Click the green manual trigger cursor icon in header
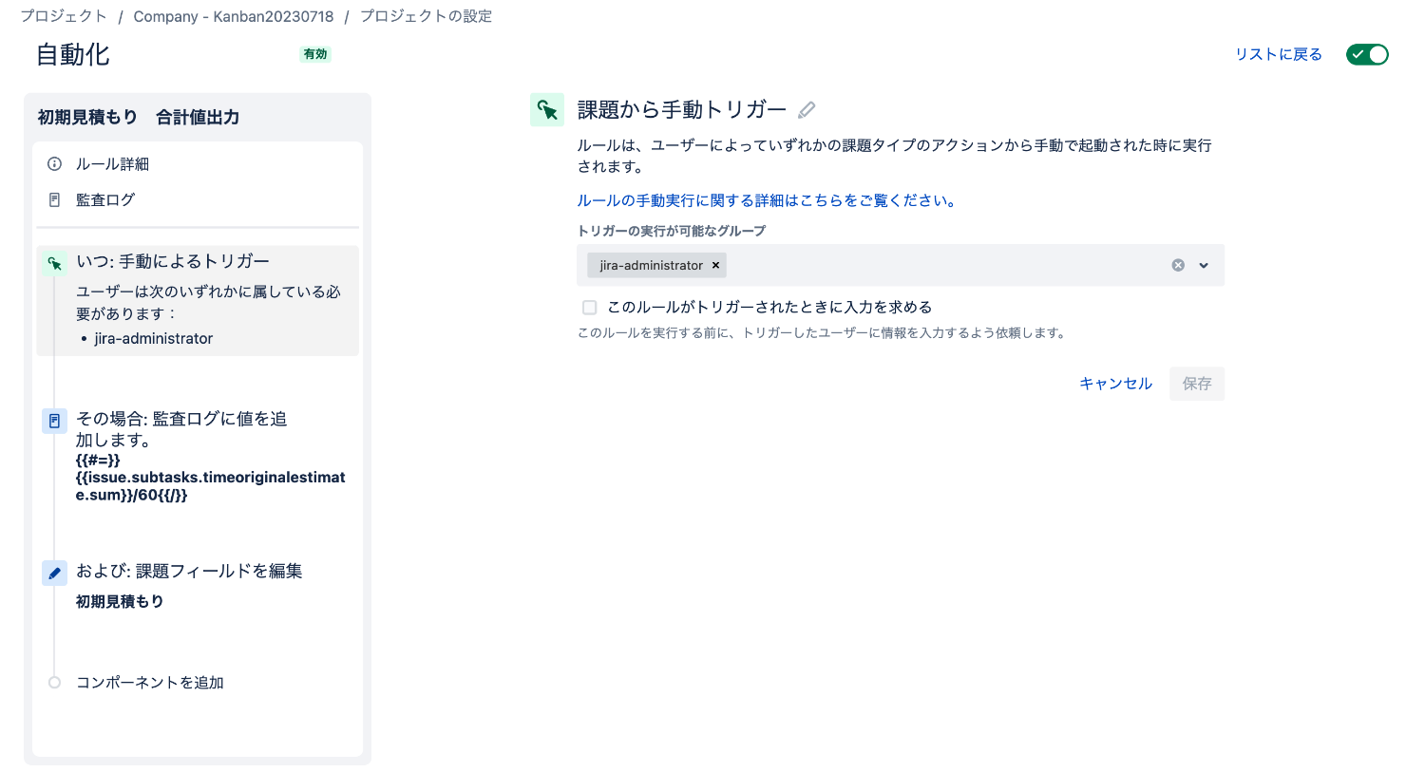This screenshot has width=1406, height=772. click(547, 110)
